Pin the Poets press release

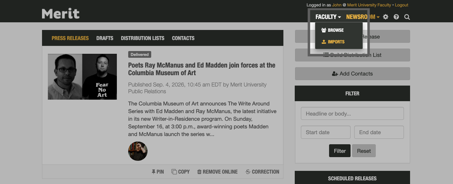click(157, 171)
